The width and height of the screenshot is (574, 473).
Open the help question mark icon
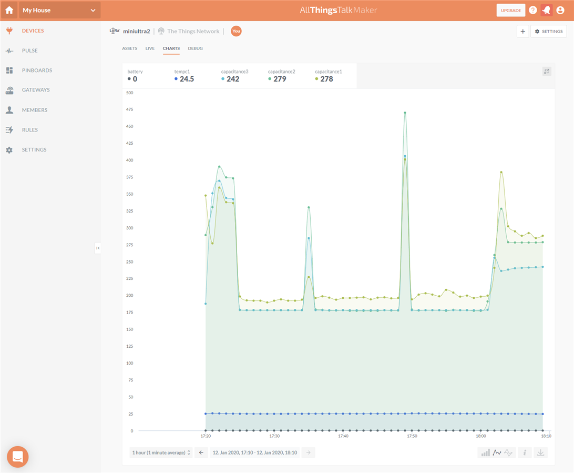(x=533, y=10)
